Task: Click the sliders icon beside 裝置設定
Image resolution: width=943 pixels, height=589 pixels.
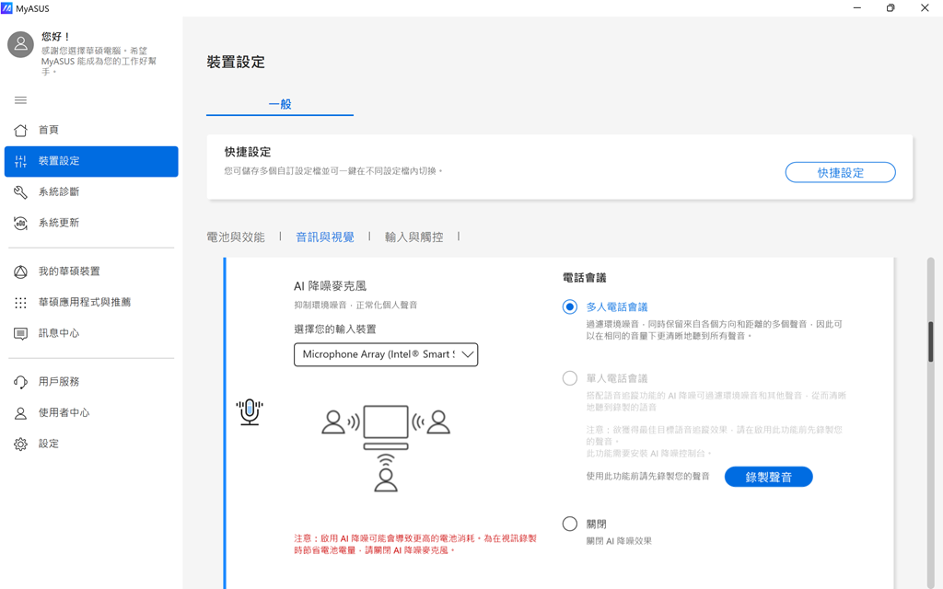Action: [20, 161]
